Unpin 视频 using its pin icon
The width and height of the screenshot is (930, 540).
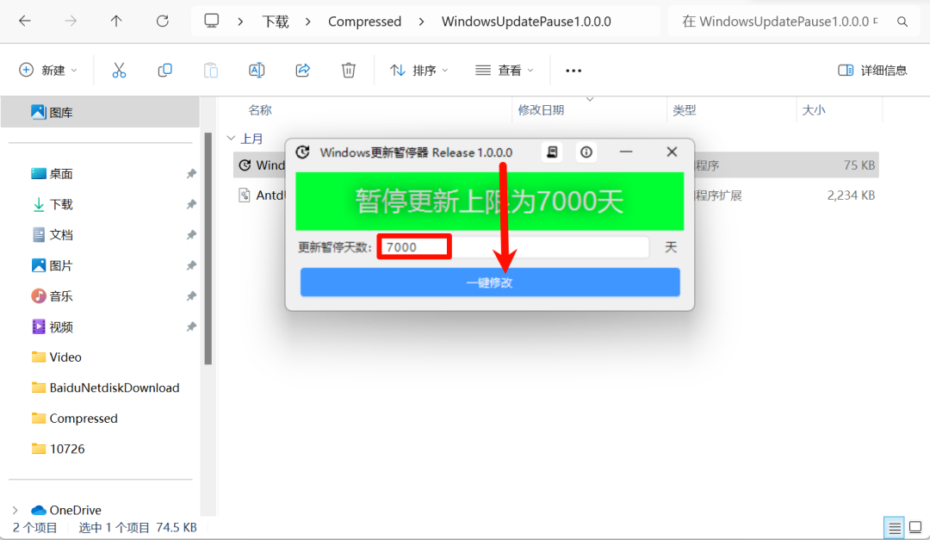pos(191,327)
